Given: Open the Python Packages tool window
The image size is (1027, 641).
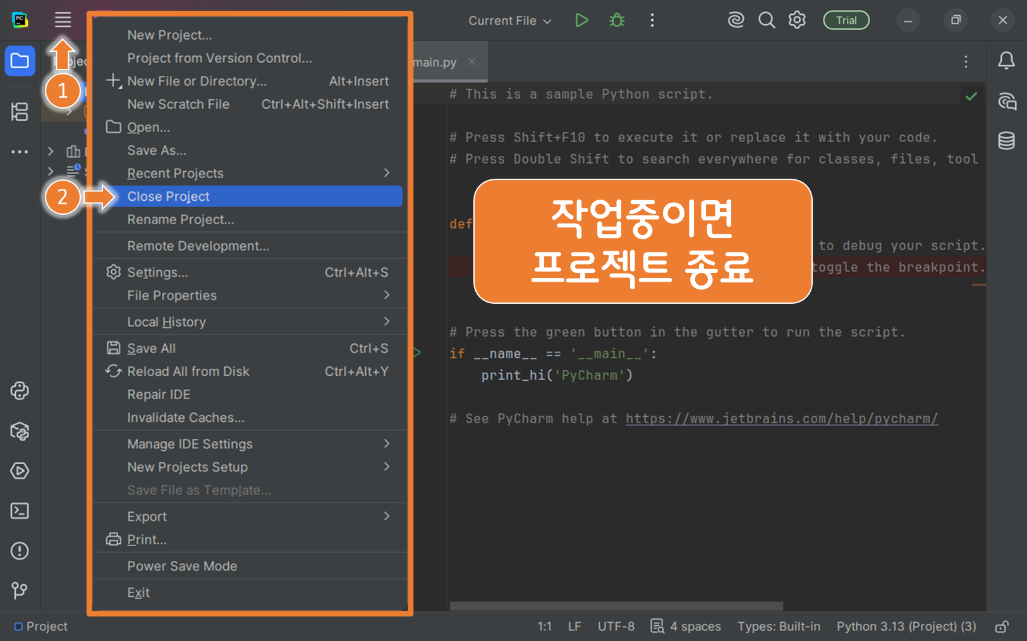Looking at the screenshot, I should tap(20, 431).
